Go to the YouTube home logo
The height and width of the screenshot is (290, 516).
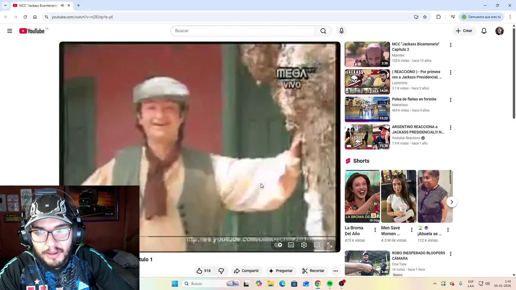[x=32, y=31]
